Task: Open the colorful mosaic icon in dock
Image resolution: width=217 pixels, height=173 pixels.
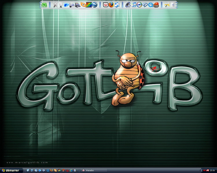Action: tap(89, 5)
